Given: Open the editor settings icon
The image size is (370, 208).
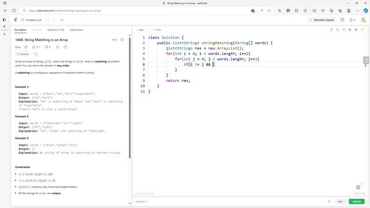Looking at the screenshot, I should (x=356, y=29).
